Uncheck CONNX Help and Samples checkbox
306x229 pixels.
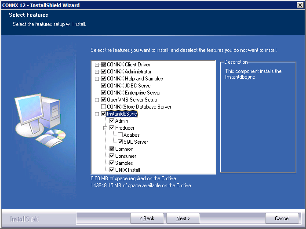pyautogui.click(x=104, y=79)
